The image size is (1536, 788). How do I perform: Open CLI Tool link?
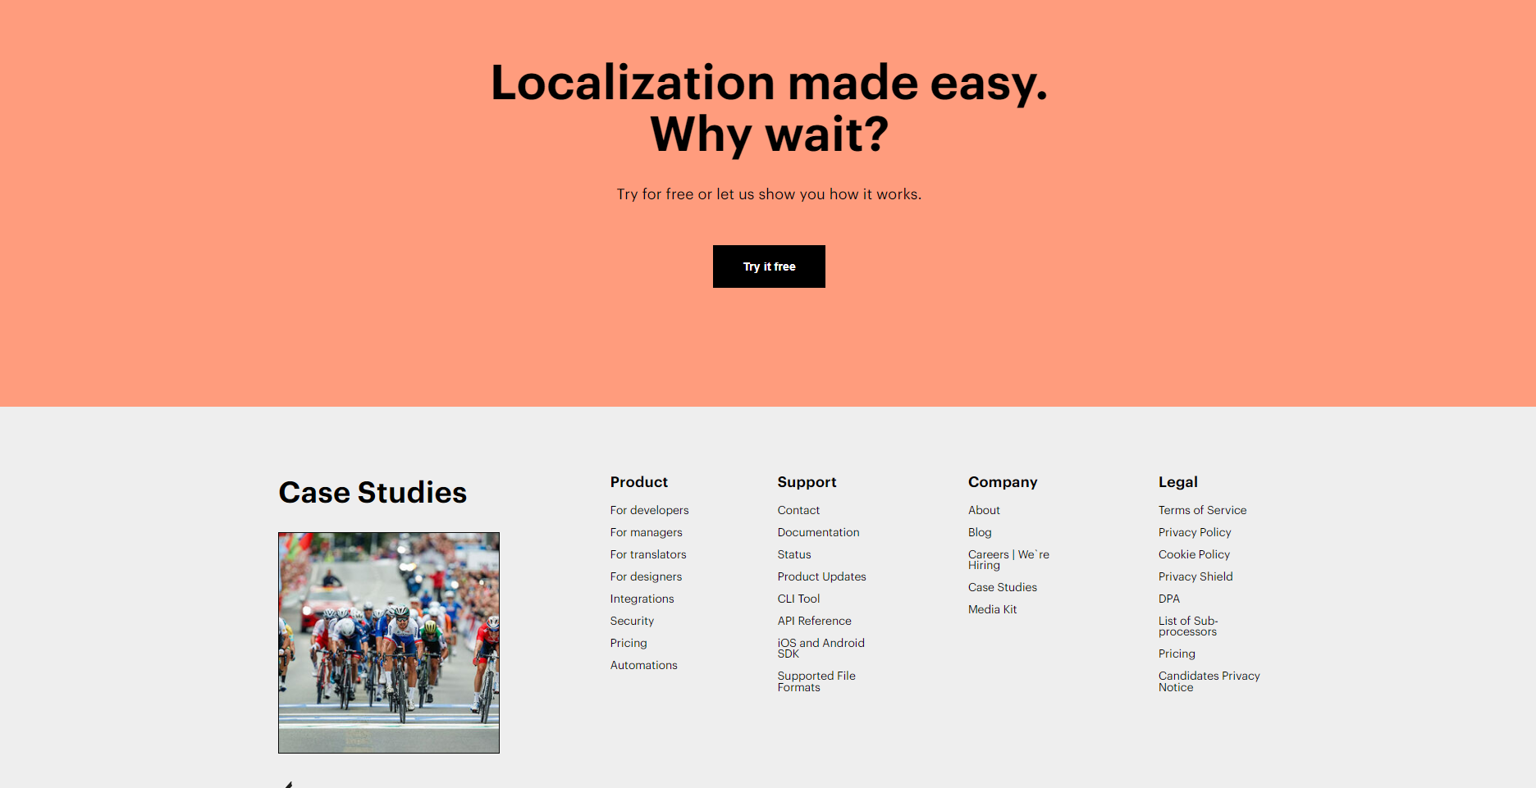pyautogui.click(x=798, y=599)
